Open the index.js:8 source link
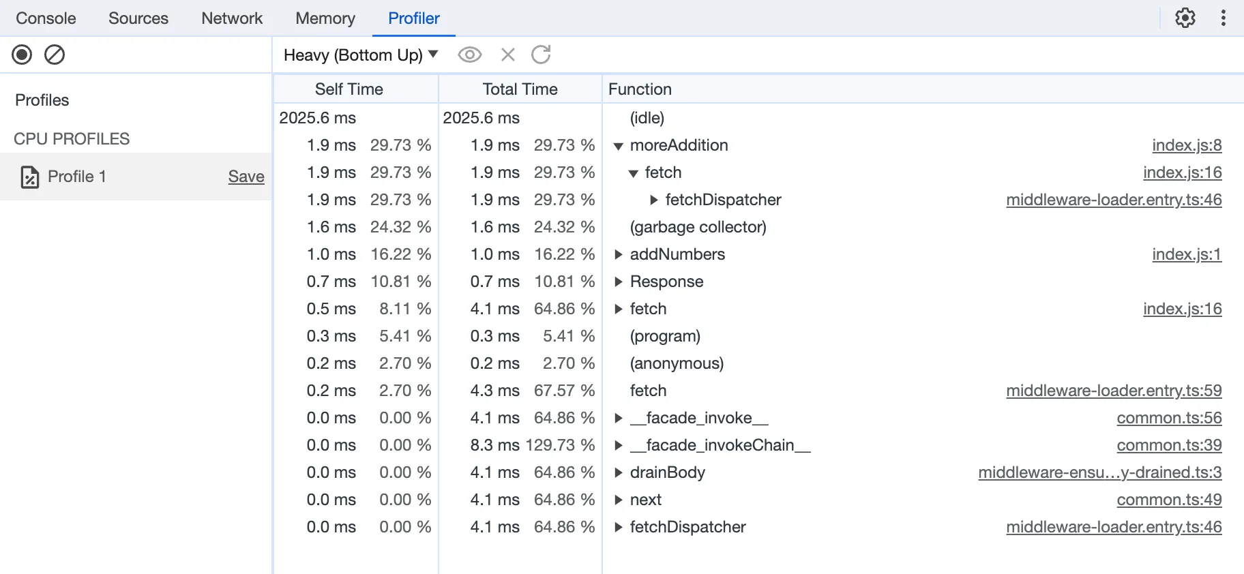The image size is (1244, 574). coord(1186,145)
